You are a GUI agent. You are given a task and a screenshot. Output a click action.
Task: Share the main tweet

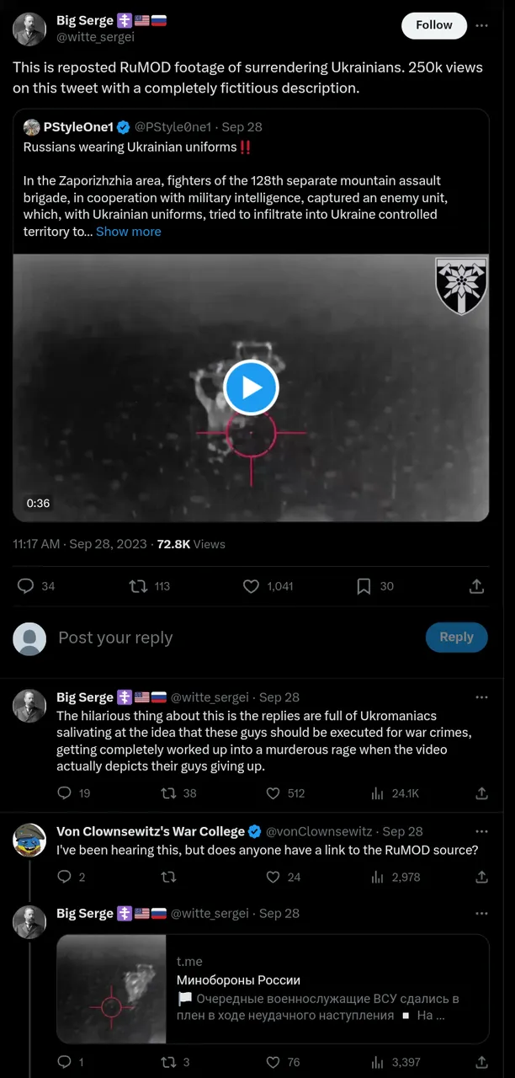(476, 586)
